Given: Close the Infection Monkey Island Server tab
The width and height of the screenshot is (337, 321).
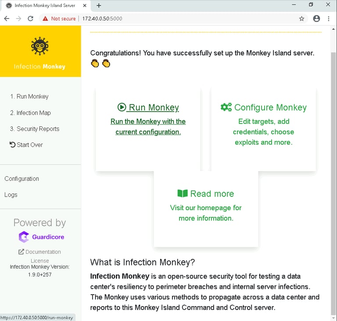Looking at the screenshot, I should tap(85, 6).
